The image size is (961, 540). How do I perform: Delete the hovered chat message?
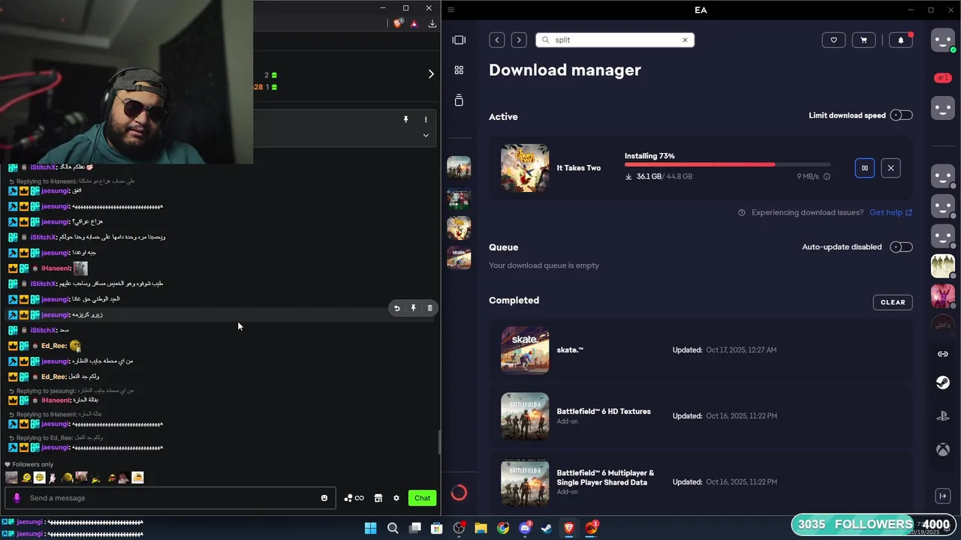429,308
